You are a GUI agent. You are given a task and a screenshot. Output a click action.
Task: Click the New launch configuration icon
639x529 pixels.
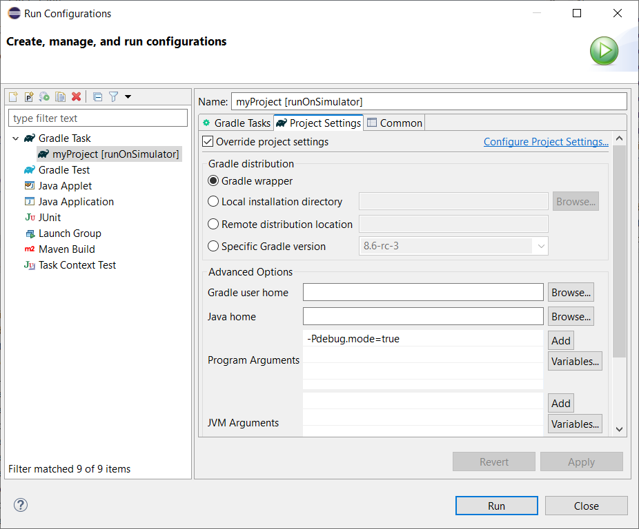pos(14,97)
